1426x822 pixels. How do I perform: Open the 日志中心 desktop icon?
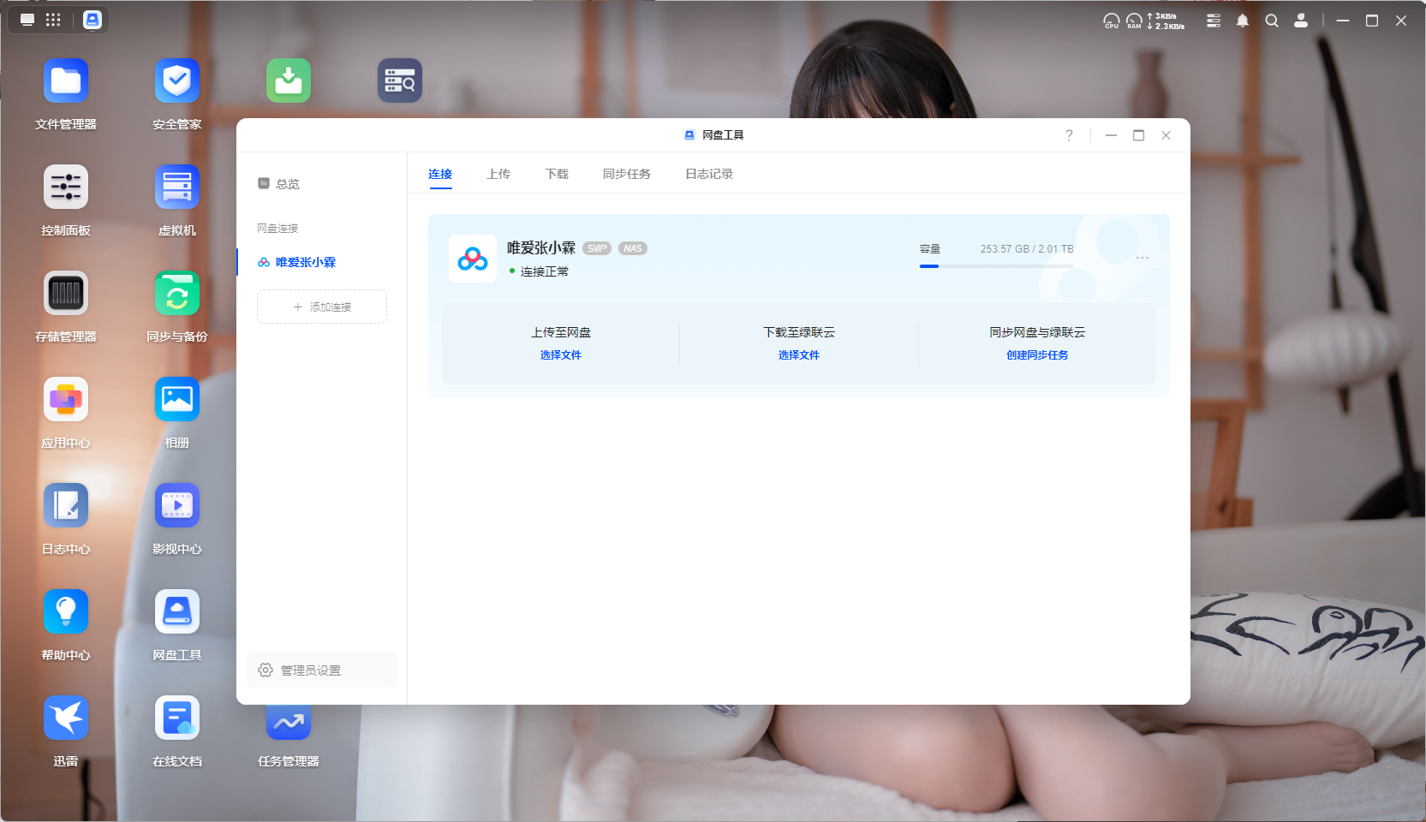click(66, 505)
